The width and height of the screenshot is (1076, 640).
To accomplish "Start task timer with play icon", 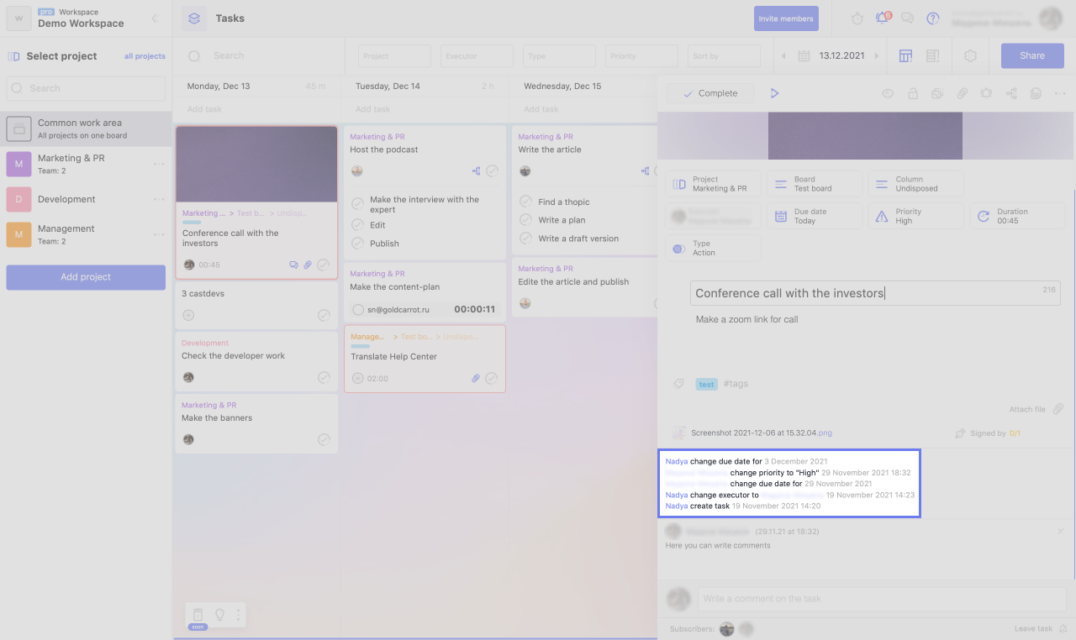I will tap(775, 93).
